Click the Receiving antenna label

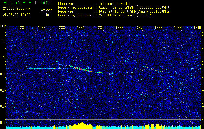click(75, 15)
